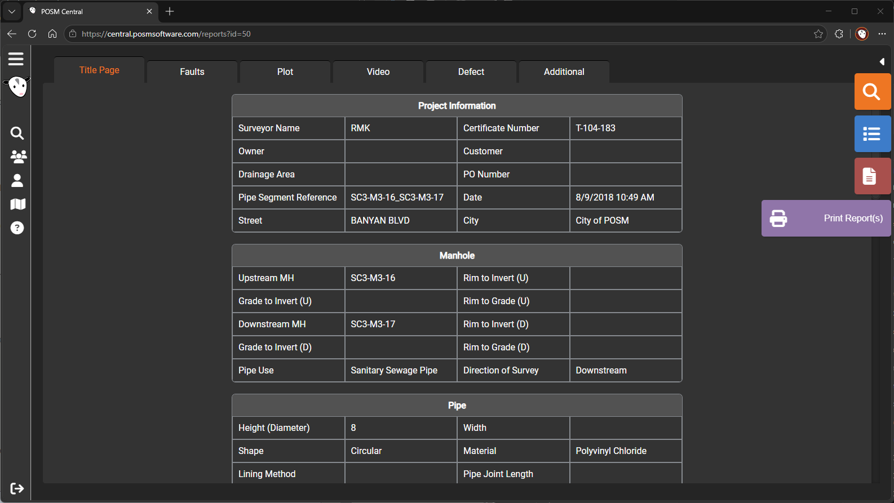Click the date 8/9/2018 10:49 AM
Image resolution: width=894 pixels, height=503 pixels.
coord(615,197)
